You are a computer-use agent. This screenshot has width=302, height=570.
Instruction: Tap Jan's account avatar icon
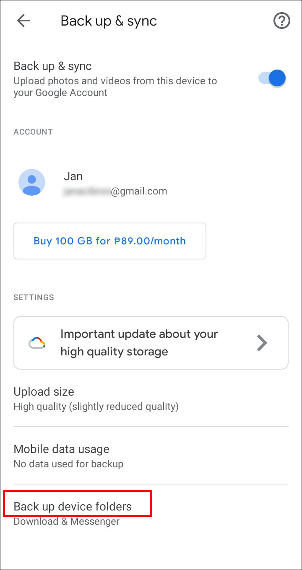click(32, 182)
